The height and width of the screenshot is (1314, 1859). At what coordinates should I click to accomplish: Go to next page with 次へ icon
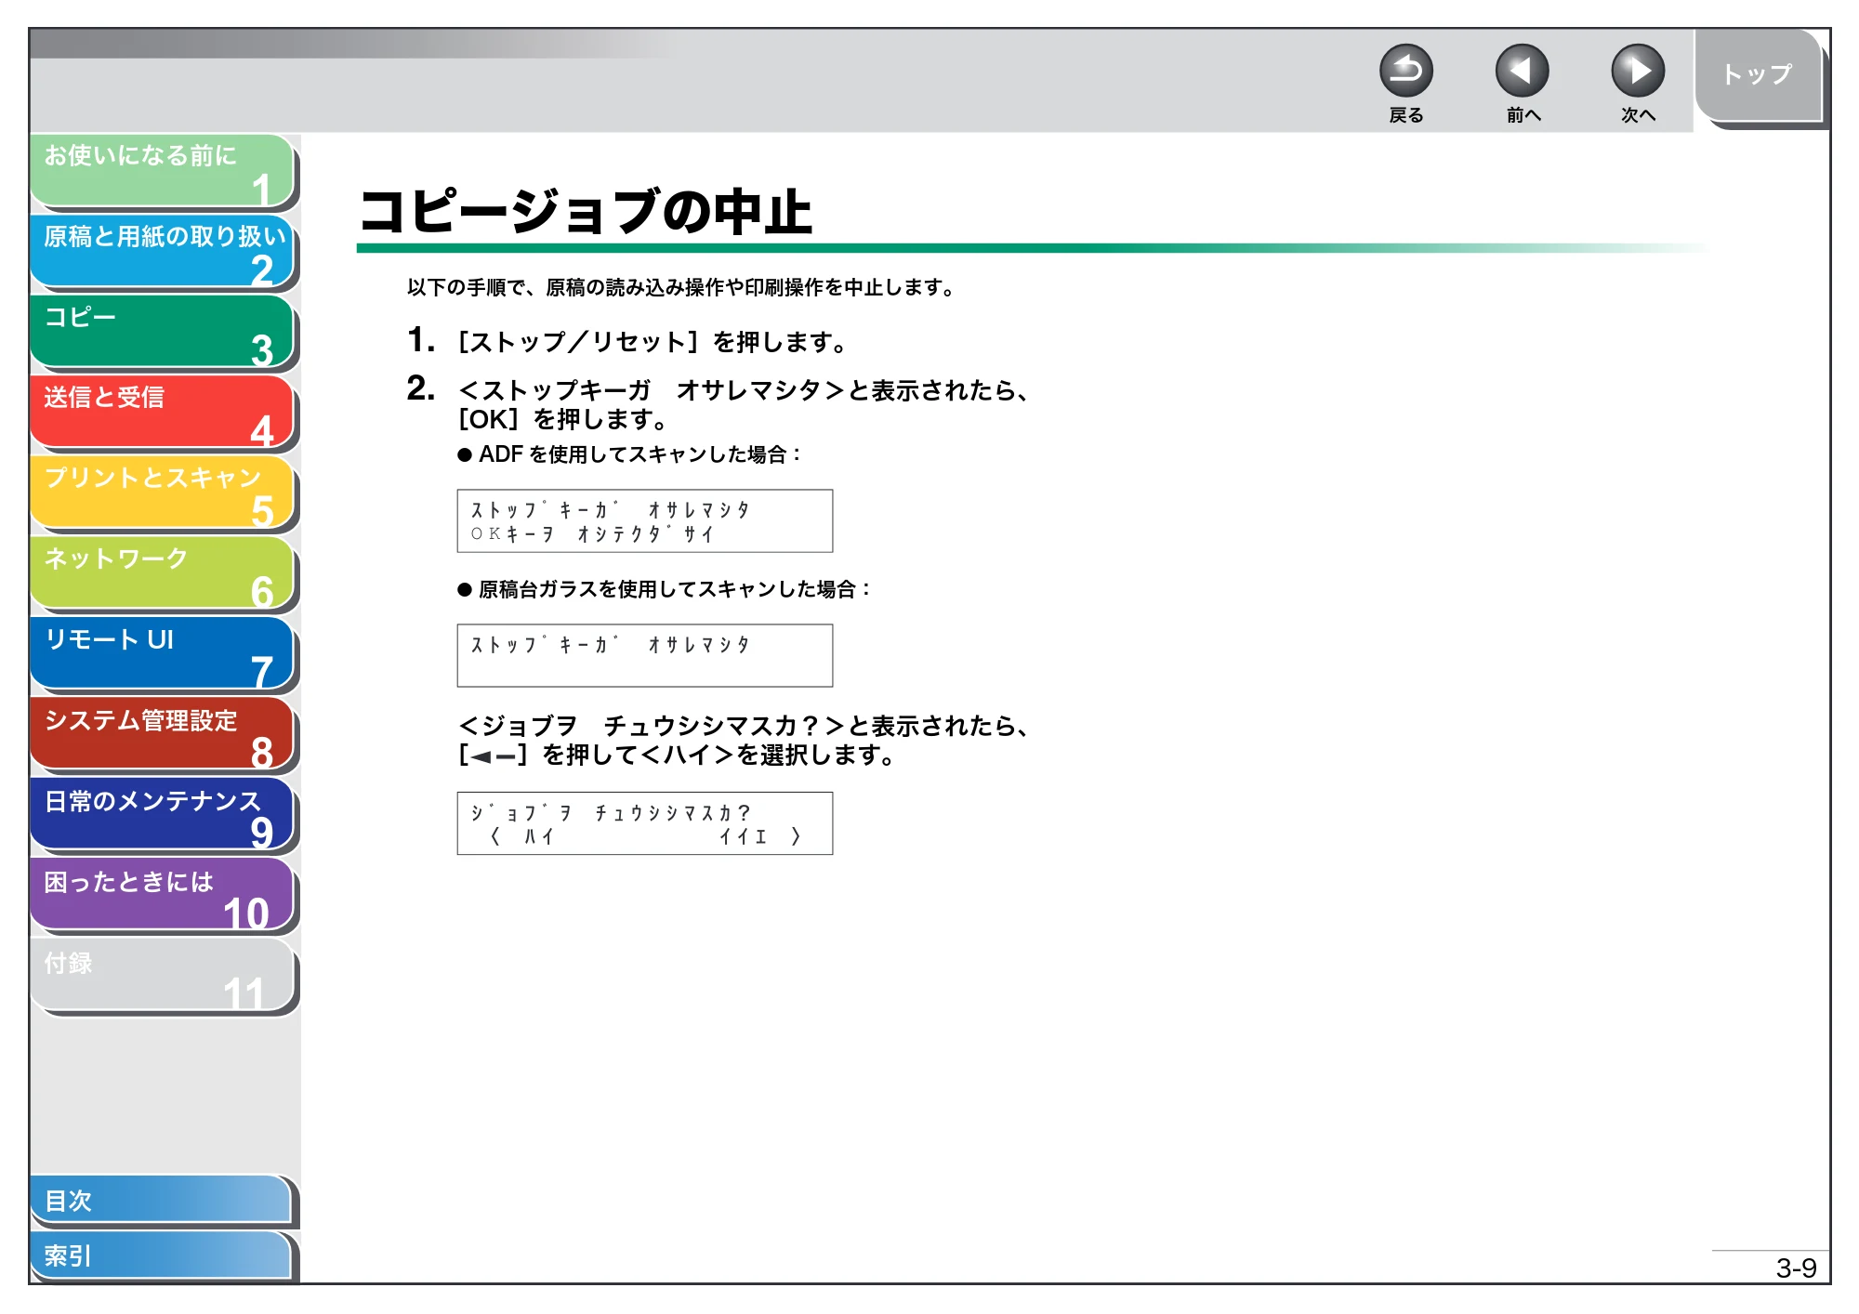click(x=1637, y=71)
